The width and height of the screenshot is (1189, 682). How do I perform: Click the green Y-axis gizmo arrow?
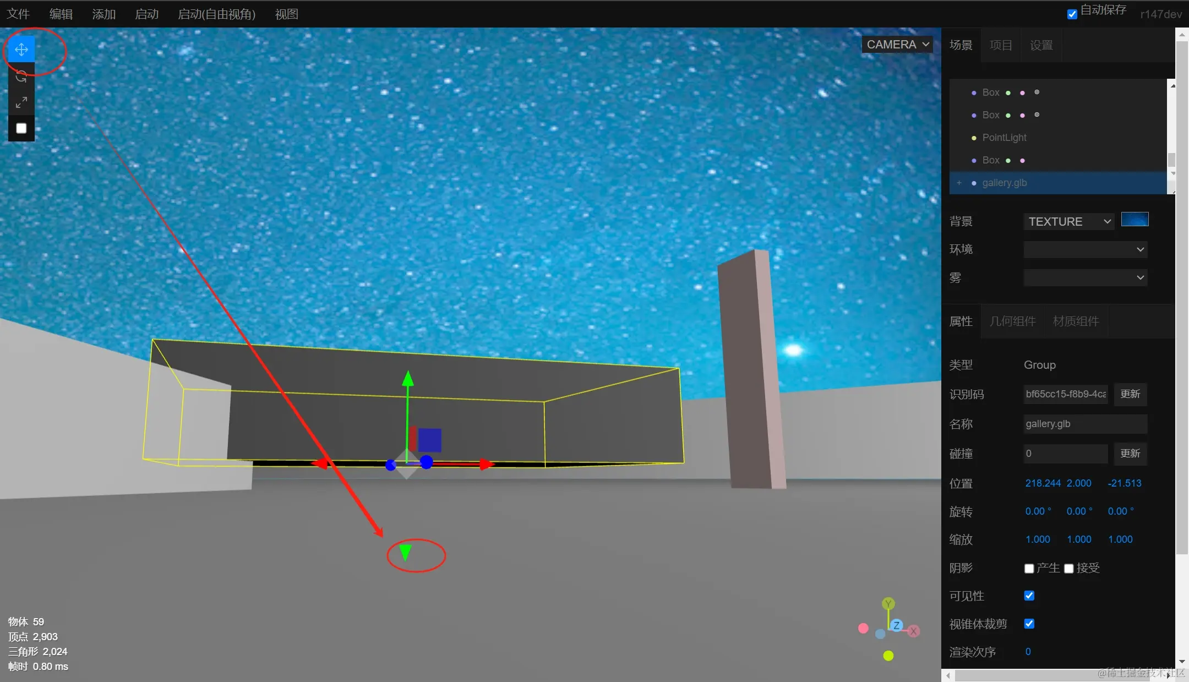(407, 380)
